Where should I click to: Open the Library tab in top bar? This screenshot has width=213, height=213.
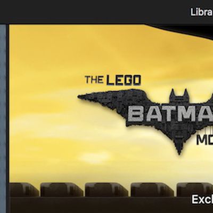click(x=202, y=12)
